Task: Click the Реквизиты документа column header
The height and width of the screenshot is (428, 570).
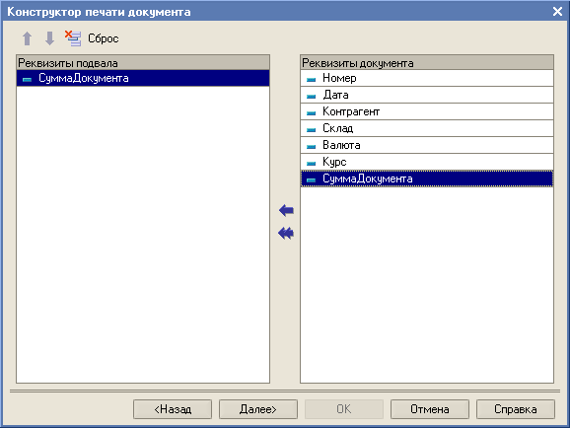Action: (x=427, y=63)
